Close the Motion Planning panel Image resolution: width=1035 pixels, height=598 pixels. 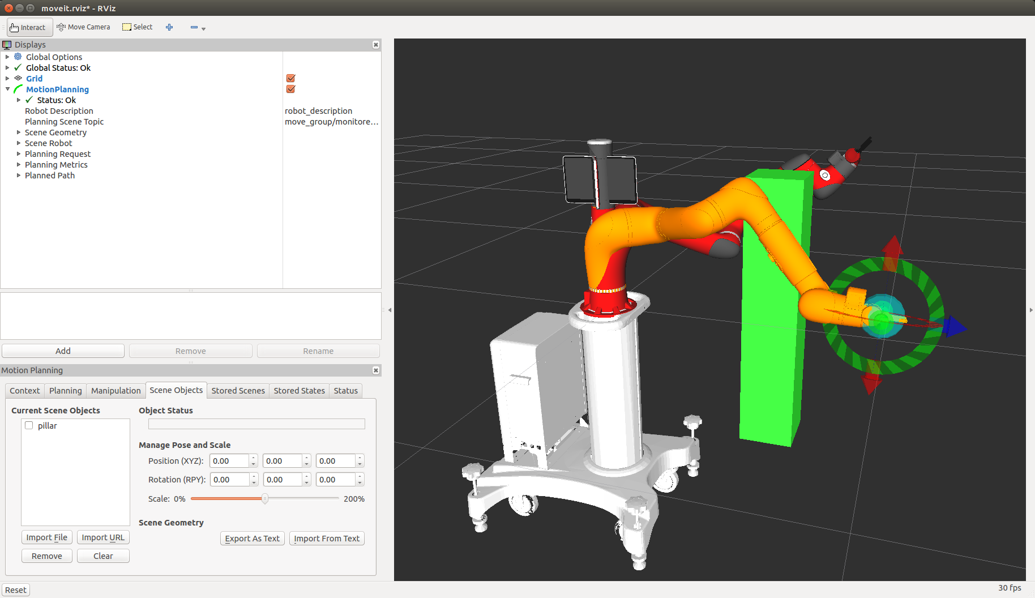[376, 370]
